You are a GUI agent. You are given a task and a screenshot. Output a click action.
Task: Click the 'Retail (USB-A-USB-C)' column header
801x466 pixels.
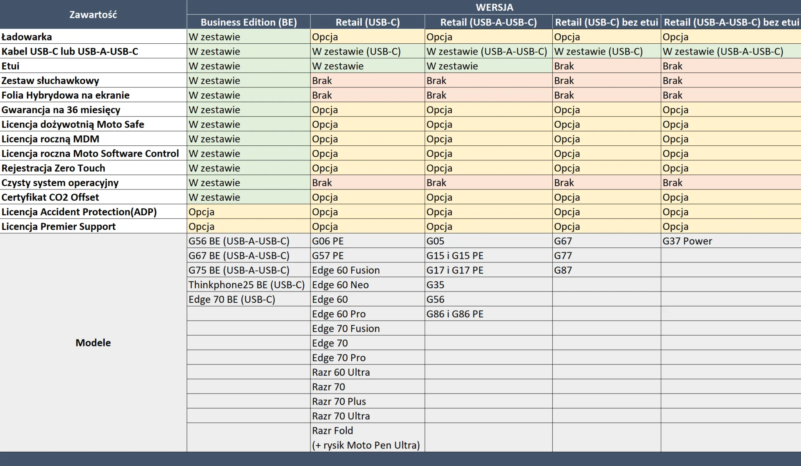[489, 22]
